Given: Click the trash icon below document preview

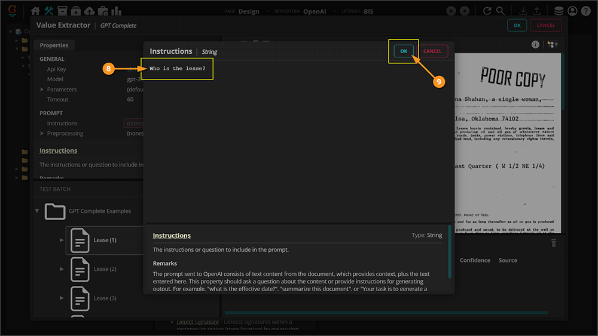Looking at the screenshot, I should point(554,243).
